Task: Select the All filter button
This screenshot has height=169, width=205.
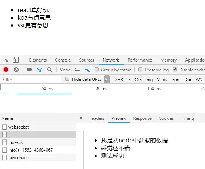Action: click(107, 79)
